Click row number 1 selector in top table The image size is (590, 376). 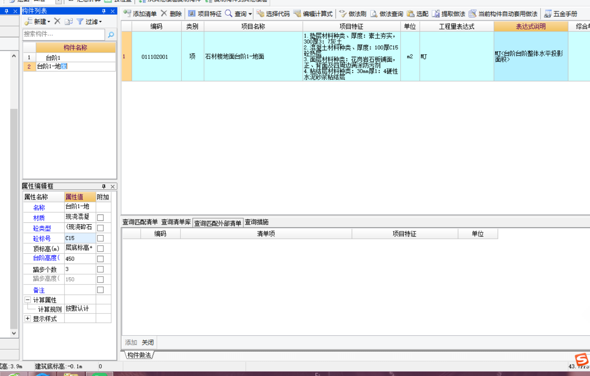pos(127,57)
